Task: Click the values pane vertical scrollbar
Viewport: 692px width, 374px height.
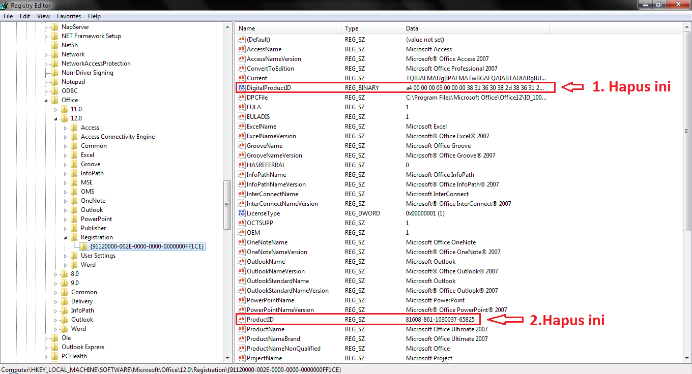Action: (x=687, y=132)
